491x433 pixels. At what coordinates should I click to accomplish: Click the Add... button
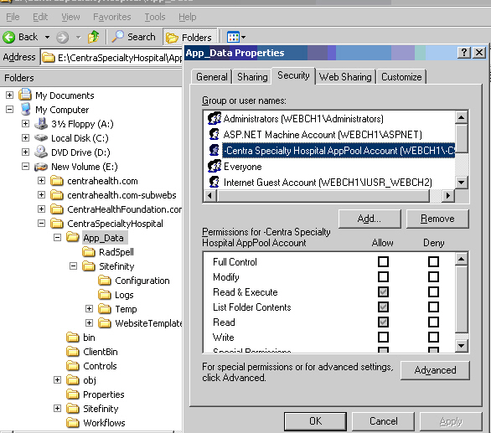(x=370, y=219)
